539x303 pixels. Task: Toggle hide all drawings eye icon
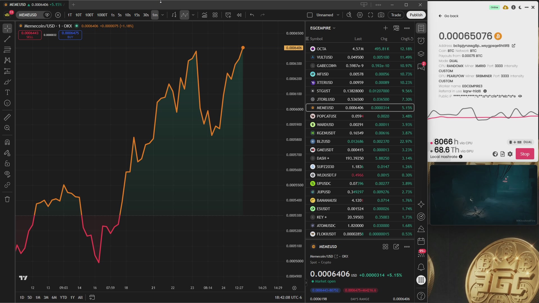(7, 174)
